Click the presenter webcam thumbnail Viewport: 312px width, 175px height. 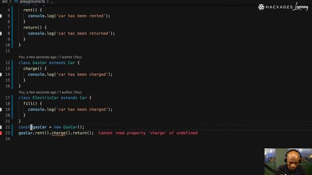[x=288, y=161]
